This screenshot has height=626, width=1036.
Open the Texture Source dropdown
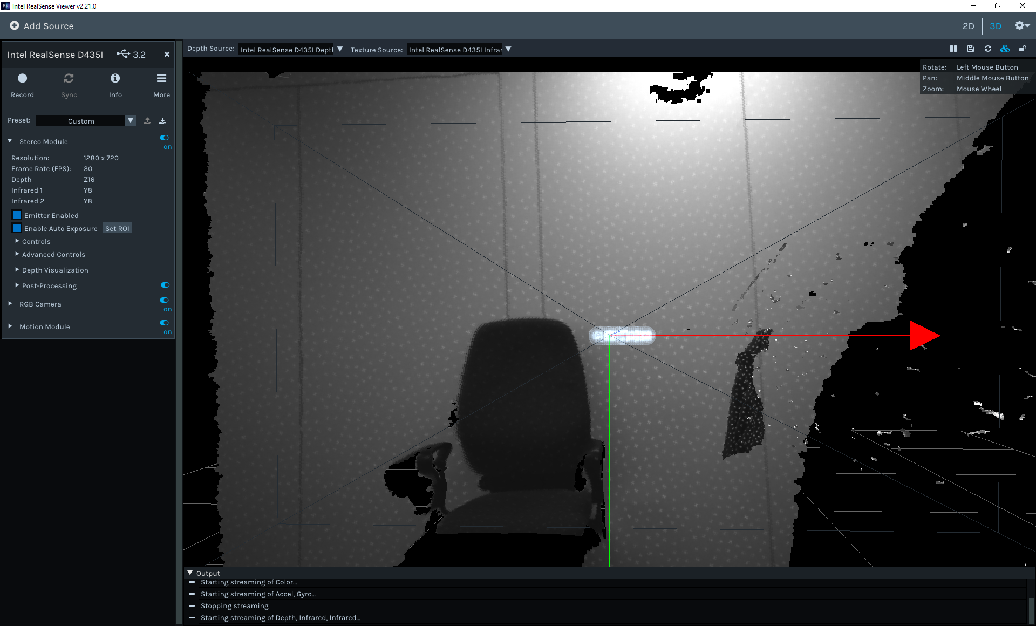tap(459, 49)
